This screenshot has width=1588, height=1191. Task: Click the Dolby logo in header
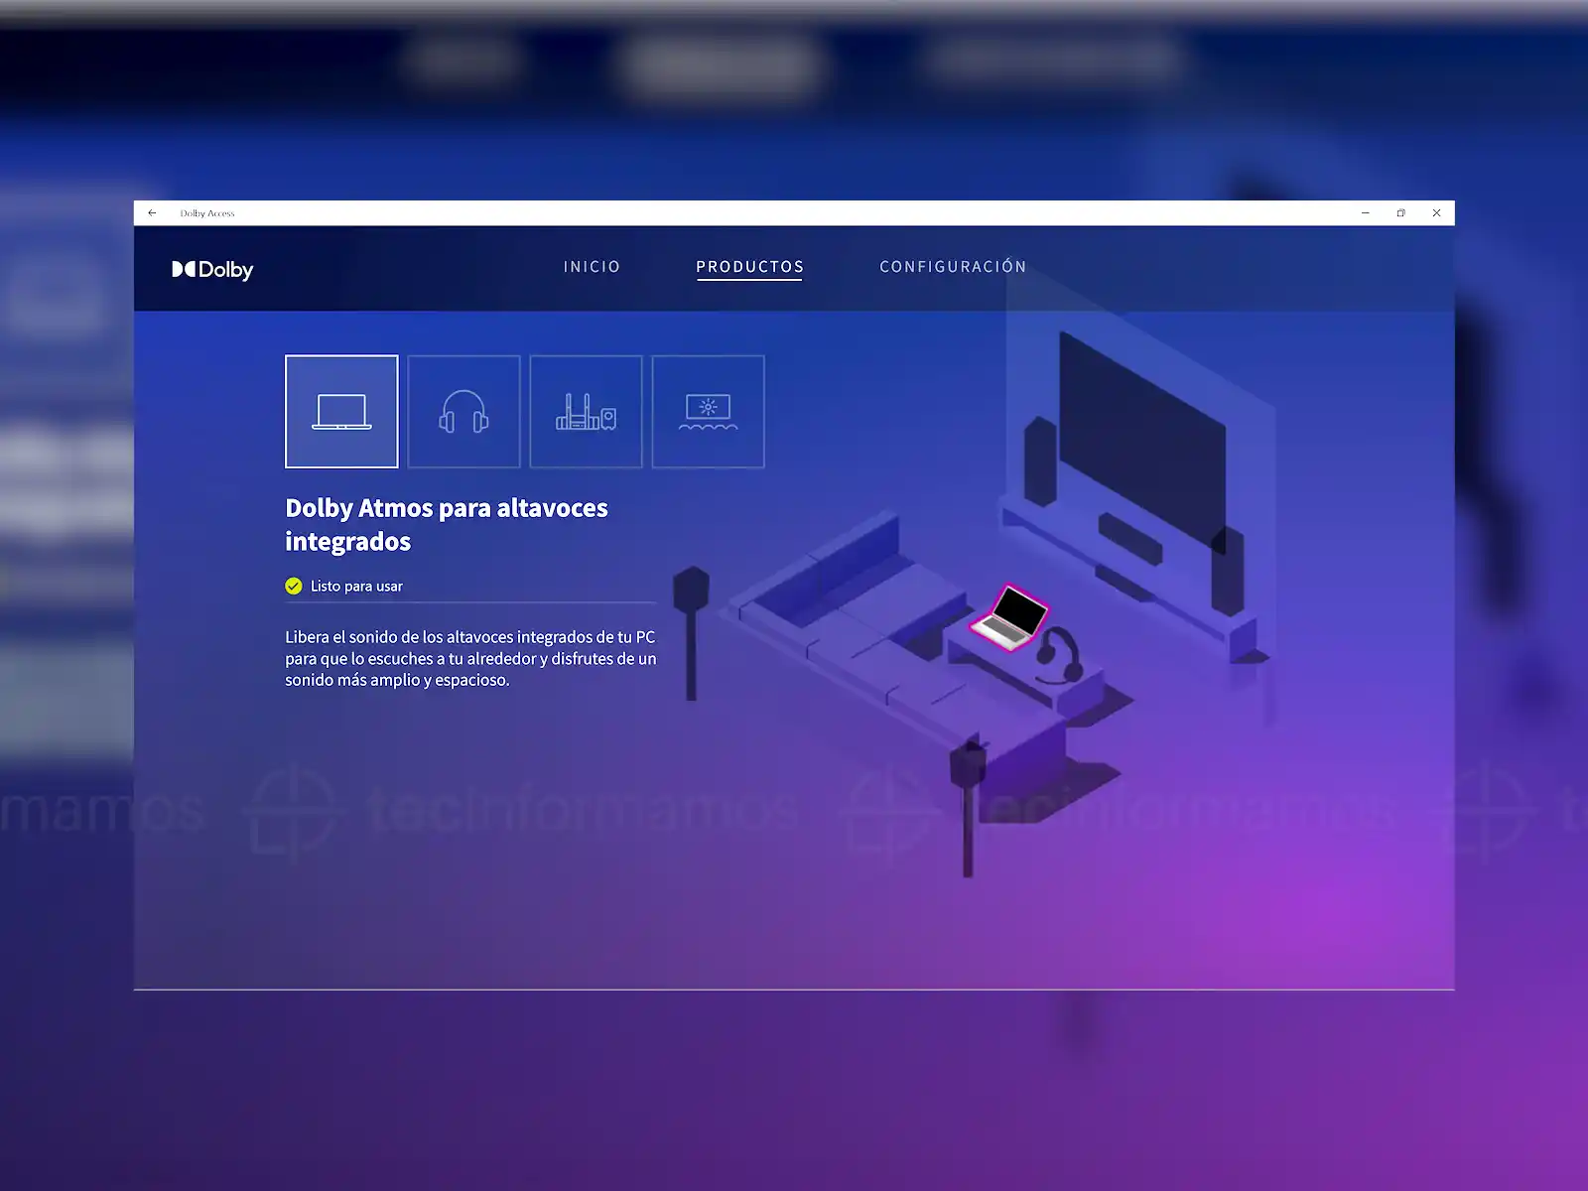tap(212, 269)
